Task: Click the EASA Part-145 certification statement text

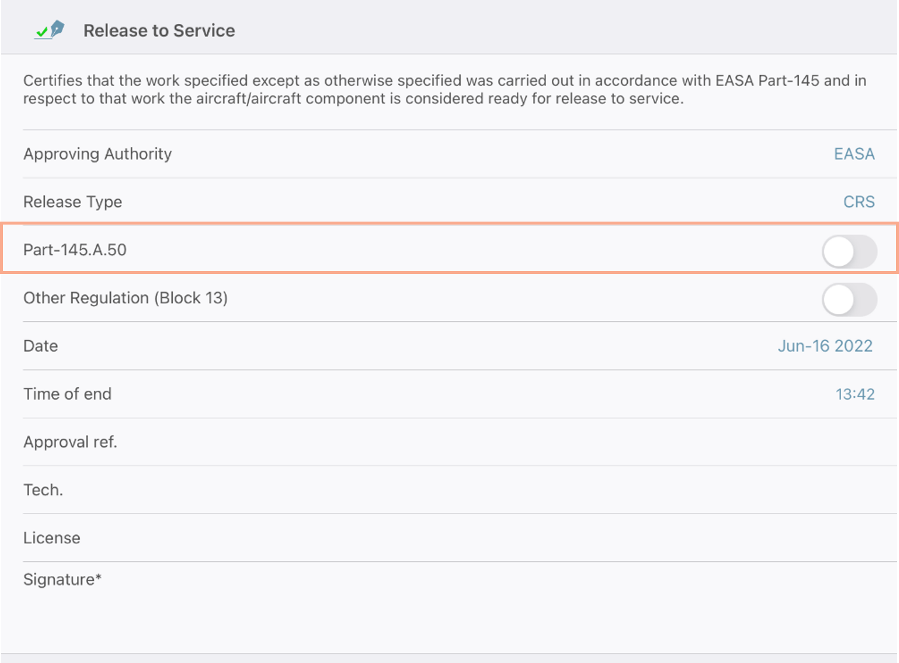Action: (x=445, y=89)
